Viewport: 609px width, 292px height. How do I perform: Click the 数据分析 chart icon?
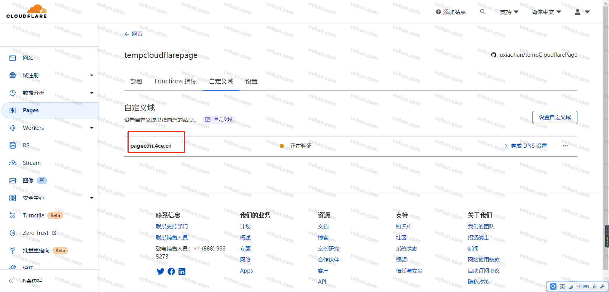(x=13, y=93)
